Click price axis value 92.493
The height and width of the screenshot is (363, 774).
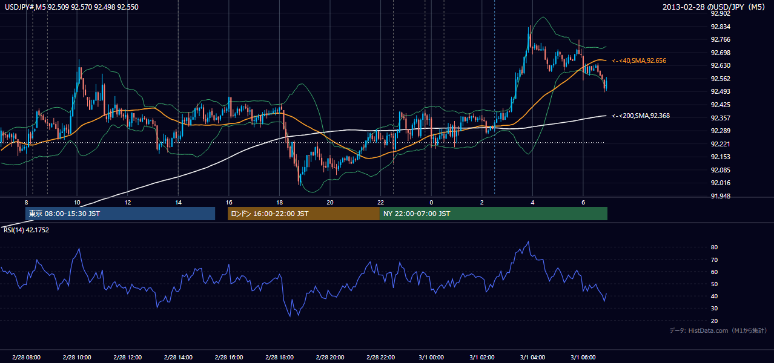pos(721,91)
